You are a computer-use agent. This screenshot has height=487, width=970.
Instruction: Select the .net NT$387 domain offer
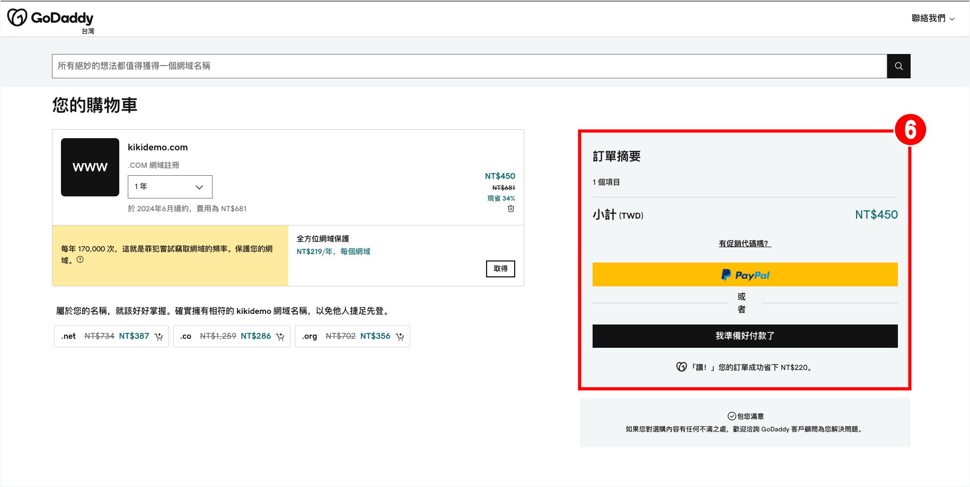pos(111,336)
